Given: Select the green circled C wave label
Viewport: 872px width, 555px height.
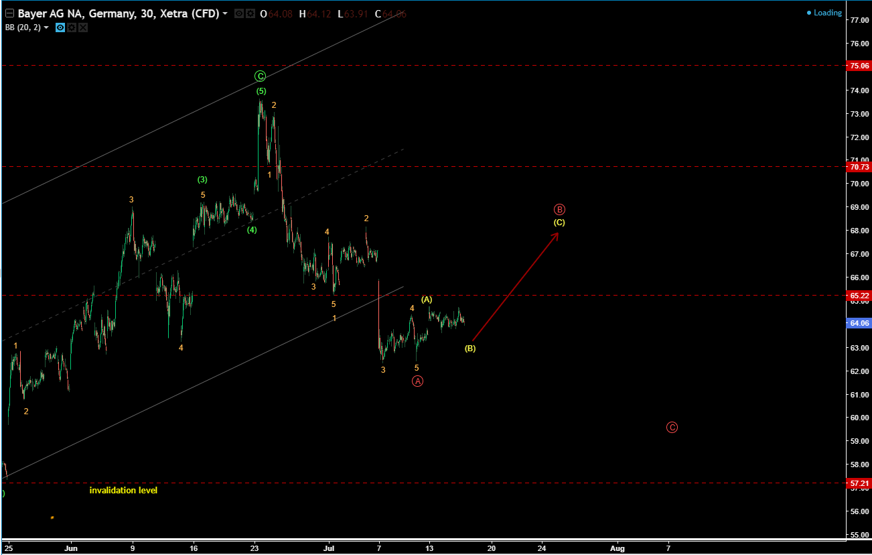Looking at the screenshot, I should coord(261,76).
